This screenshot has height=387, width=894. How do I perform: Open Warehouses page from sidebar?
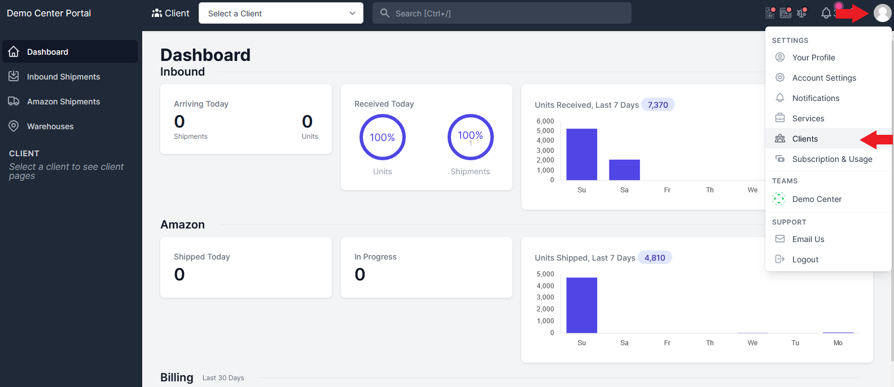click(70, 126)
